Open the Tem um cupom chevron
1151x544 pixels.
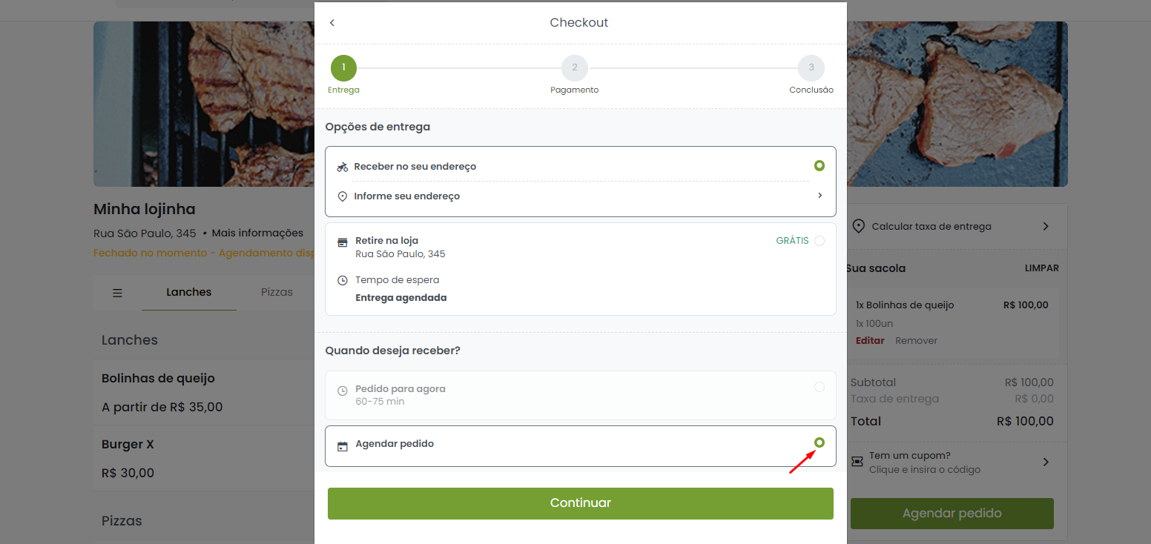(1046, 462)
